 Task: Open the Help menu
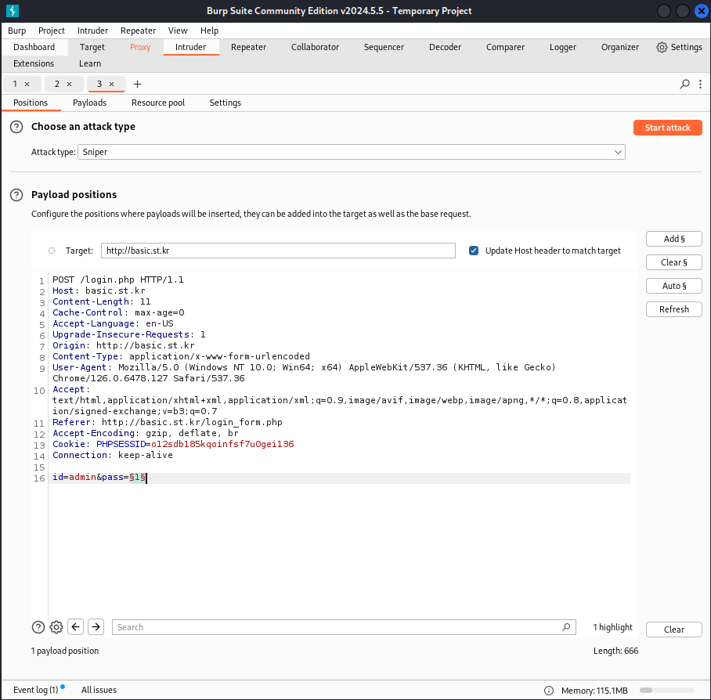[x=210, y=31]
